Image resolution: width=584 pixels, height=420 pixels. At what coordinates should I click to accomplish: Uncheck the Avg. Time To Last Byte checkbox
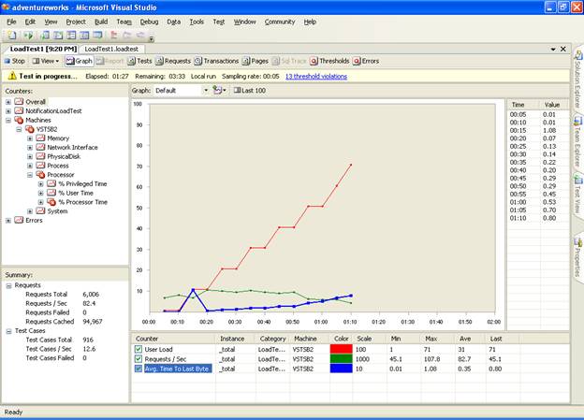tap(139, 369)
